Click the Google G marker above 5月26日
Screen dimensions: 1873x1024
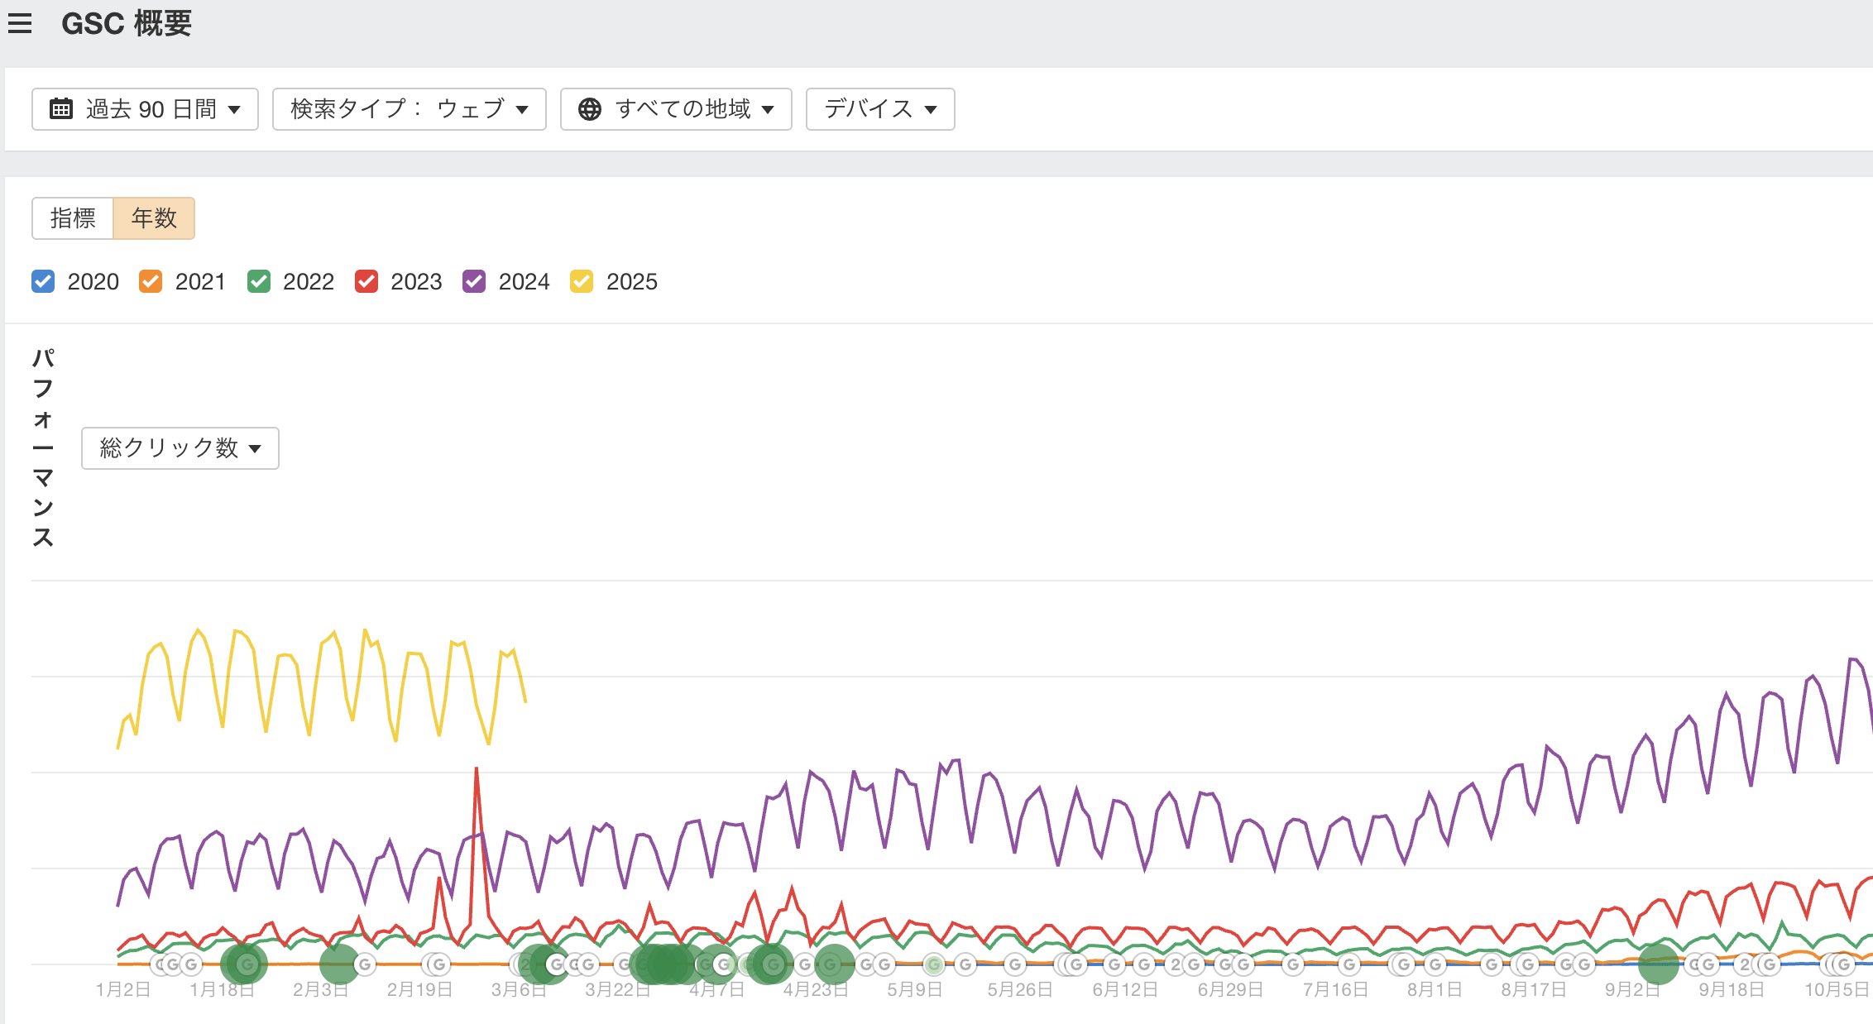coord(1015,964)
